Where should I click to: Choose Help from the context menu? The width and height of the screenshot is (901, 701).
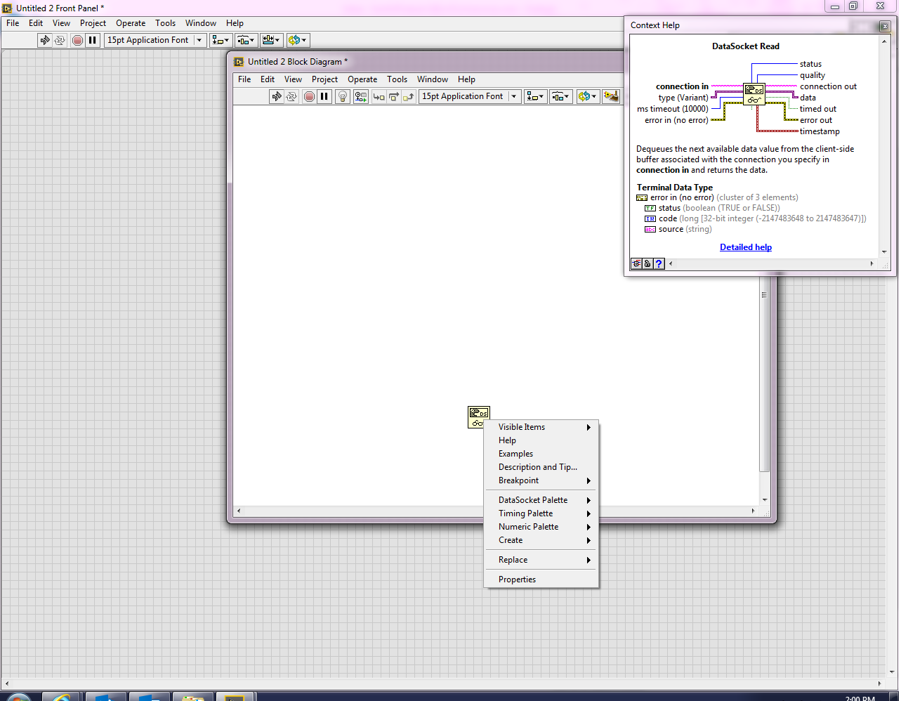click(x=541, y=440)
